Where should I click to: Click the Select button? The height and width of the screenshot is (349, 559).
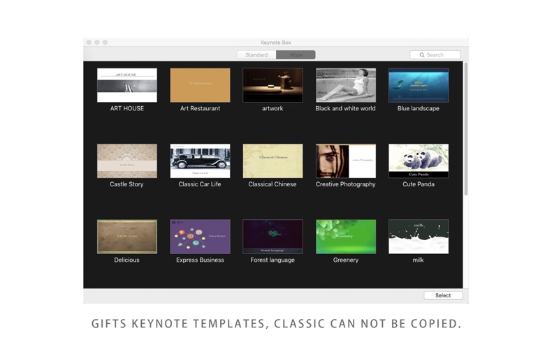click(x=443, y=295)
